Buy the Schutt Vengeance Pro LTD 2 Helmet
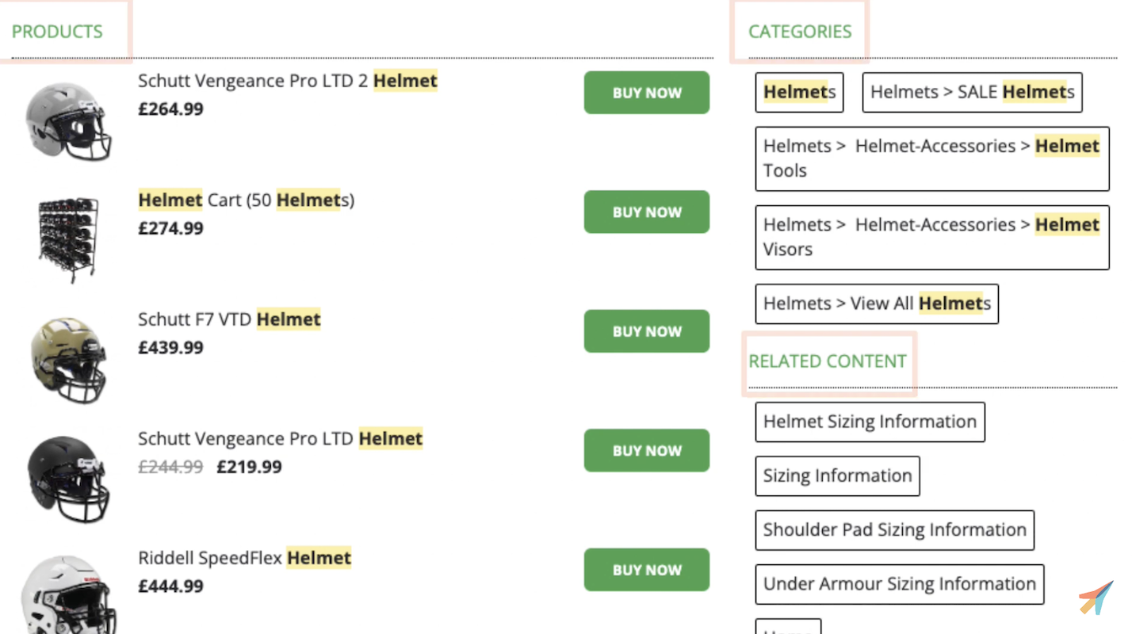 [x=647, y=93]
